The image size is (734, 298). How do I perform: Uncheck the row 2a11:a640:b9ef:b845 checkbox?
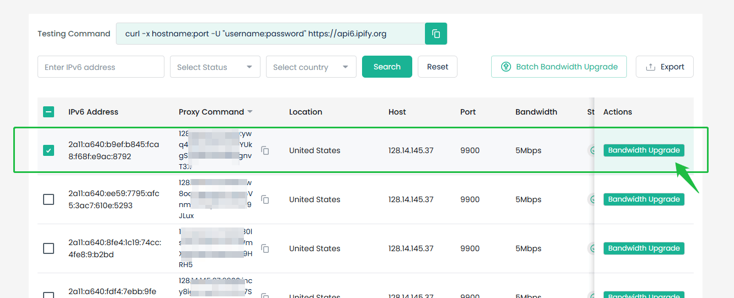coord(49,150)
